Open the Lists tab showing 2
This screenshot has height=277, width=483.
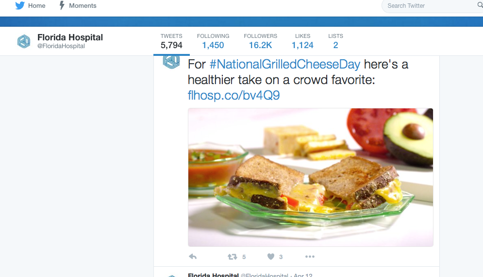coord(335,41)
